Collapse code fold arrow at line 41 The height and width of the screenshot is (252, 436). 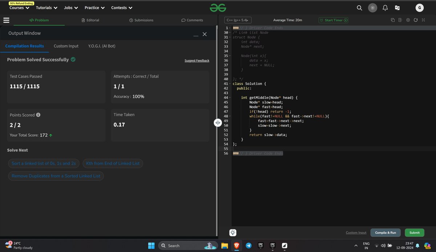click(230, 84)
